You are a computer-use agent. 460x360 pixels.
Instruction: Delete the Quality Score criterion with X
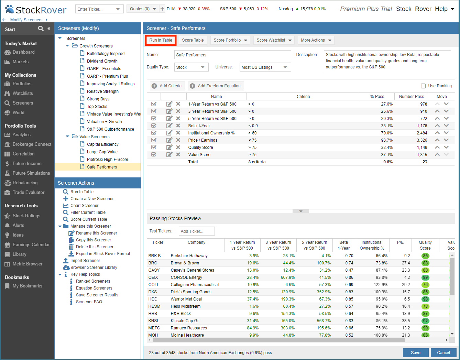[178, 147]
